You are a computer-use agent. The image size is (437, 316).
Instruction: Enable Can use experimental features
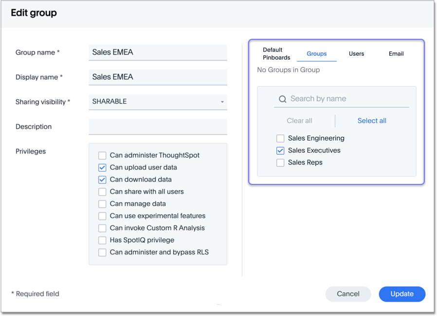[x=102, y=216]
